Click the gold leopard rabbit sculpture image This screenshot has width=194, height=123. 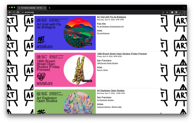[78, 70]
